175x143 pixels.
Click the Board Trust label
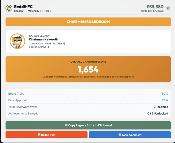16,94
